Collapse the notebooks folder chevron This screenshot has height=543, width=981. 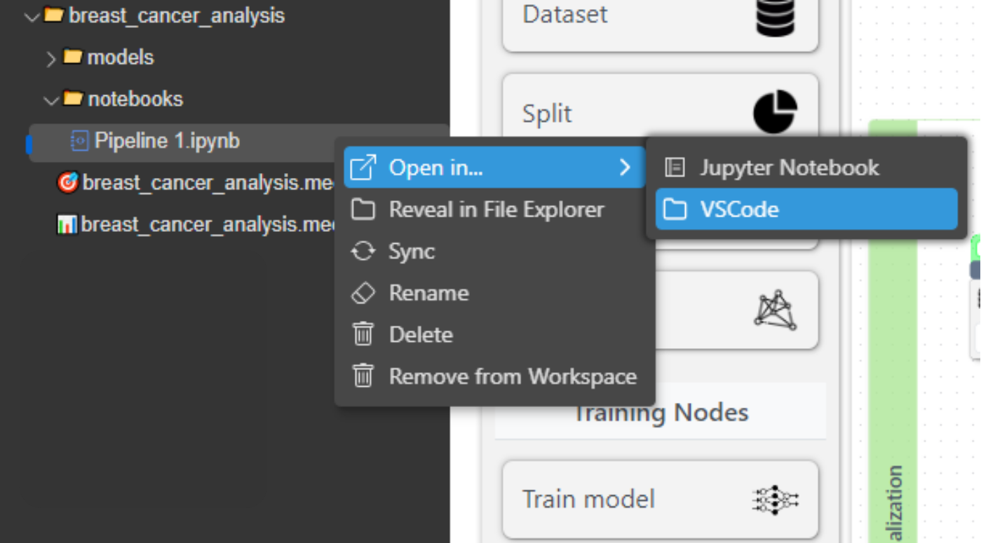coord(50,100)
